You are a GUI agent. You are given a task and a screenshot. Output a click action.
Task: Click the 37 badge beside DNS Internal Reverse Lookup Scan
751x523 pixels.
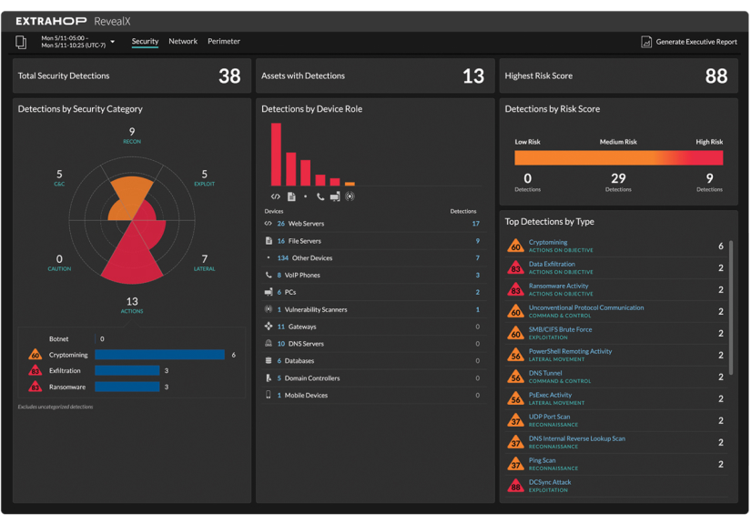[515, 443]
